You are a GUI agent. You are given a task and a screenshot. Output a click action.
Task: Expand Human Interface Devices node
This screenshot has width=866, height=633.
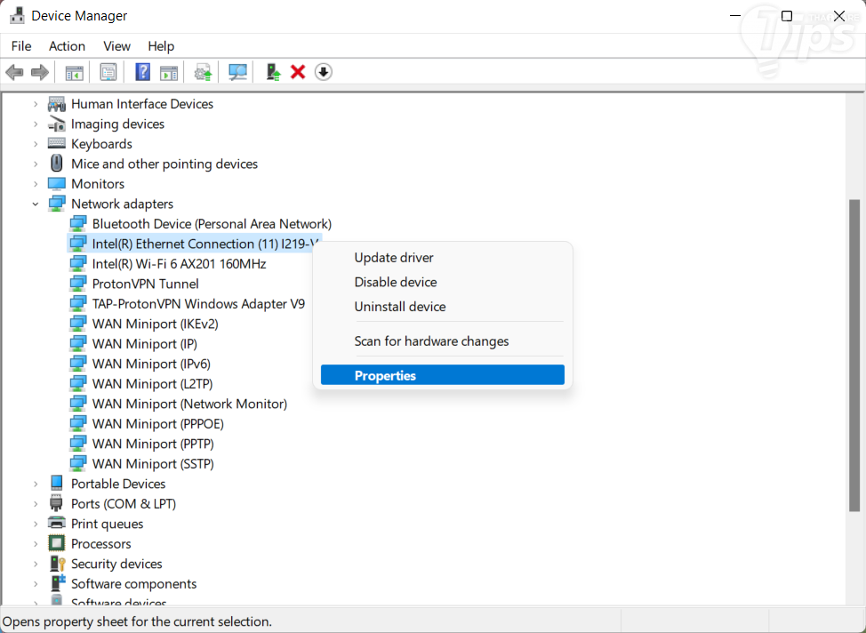click(x=36, y=104)
